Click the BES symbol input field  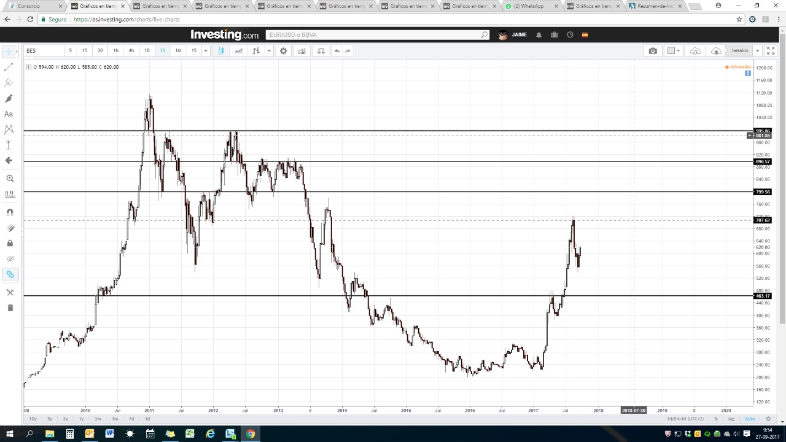[x=43, y=51]
